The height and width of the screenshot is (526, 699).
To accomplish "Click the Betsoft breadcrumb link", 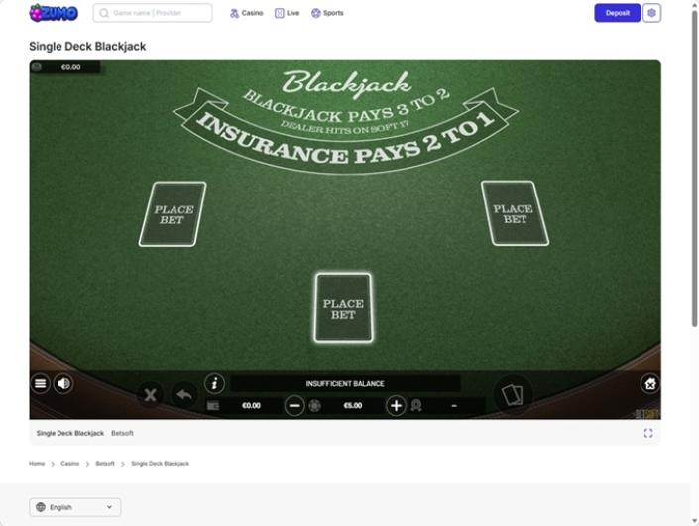I will point(105,464).
